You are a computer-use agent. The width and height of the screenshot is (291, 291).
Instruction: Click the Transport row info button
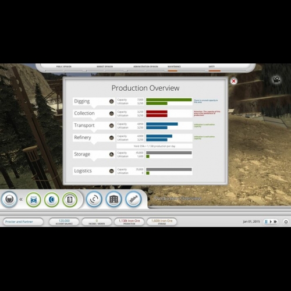click(112, 126)
